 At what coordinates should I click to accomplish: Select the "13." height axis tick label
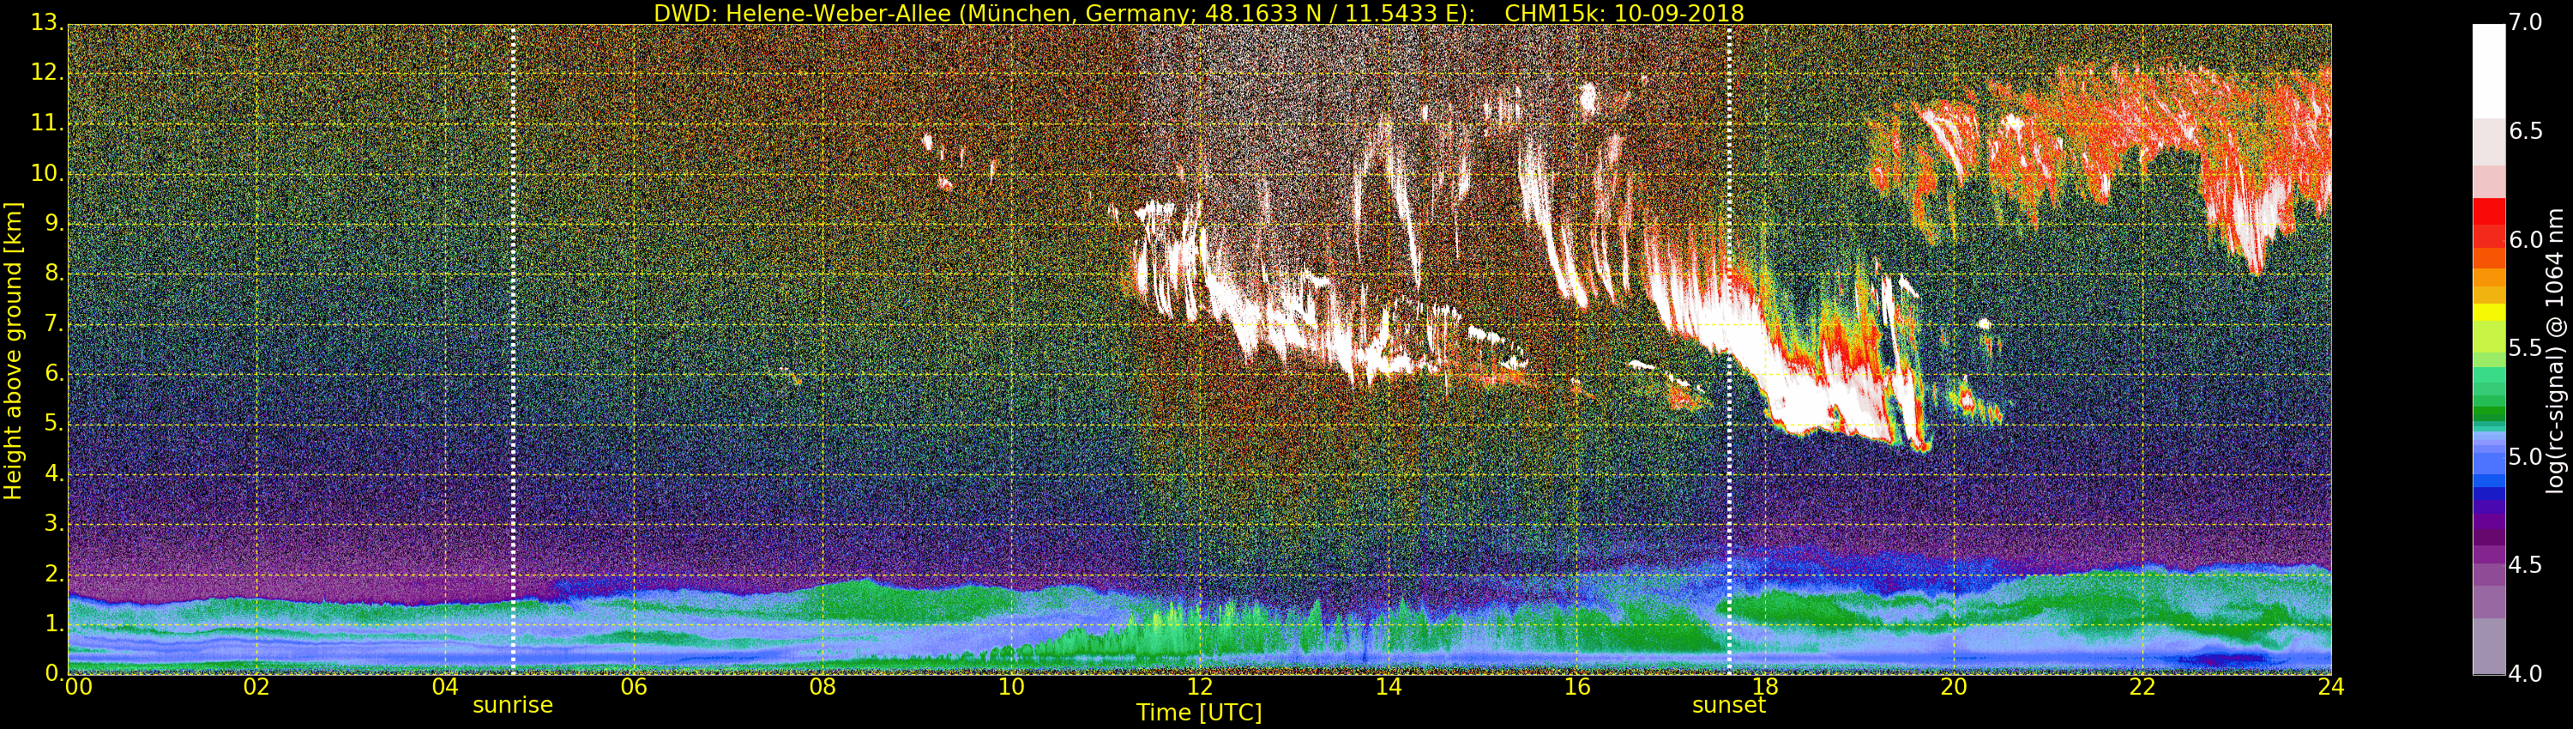coord(46,23)
